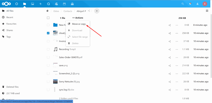Go to Odoo breadcrumb
This screenshot has height=103, width=212.
click(x=56, y=11)
